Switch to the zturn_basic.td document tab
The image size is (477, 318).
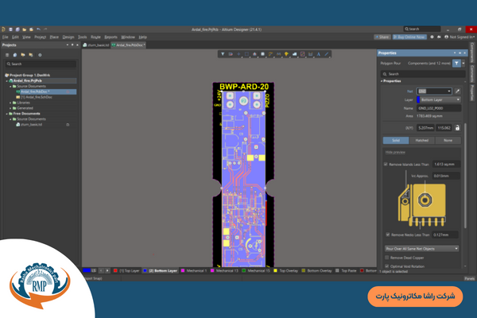click(x=98, y=45)
